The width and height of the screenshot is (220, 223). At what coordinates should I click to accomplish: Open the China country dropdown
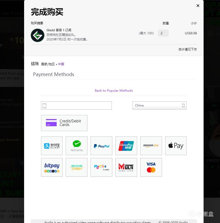(159, 105)
